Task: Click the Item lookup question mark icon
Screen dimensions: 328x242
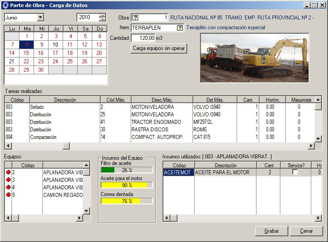Action: click(180, 27)
